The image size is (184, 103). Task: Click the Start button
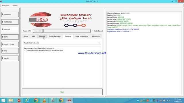point(62,92)
